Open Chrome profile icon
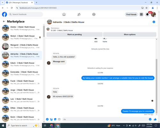 coord(153,8)
